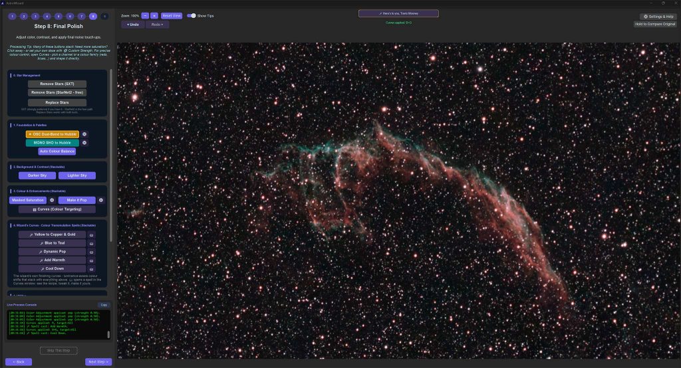The height and width of the screenshot is (368, 681).
Task: Click "3. Colour & Enhancements (Stackable)" label
Action: point(39,191)
